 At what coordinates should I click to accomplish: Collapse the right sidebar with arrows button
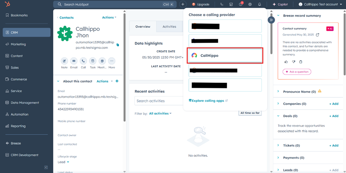(271, 20)
